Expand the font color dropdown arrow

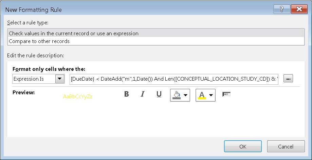211,96
